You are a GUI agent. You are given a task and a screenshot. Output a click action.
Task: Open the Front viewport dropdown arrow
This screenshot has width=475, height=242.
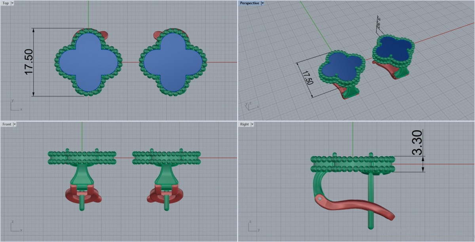coord(15,124)
